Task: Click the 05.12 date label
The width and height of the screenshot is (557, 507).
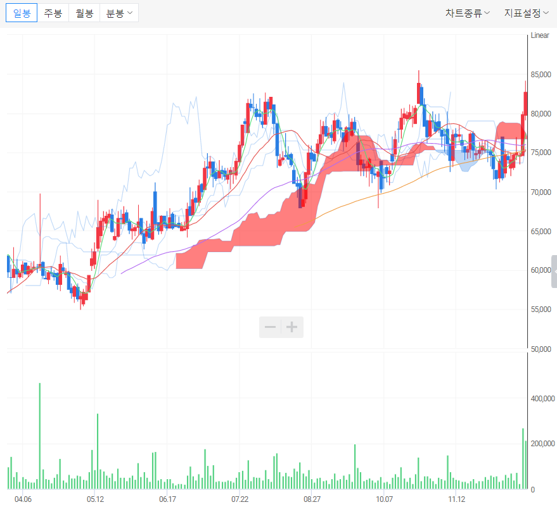Action: (x=95, y=499)
